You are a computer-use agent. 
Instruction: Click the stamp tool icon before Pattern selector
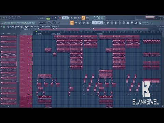click(88, 23)
